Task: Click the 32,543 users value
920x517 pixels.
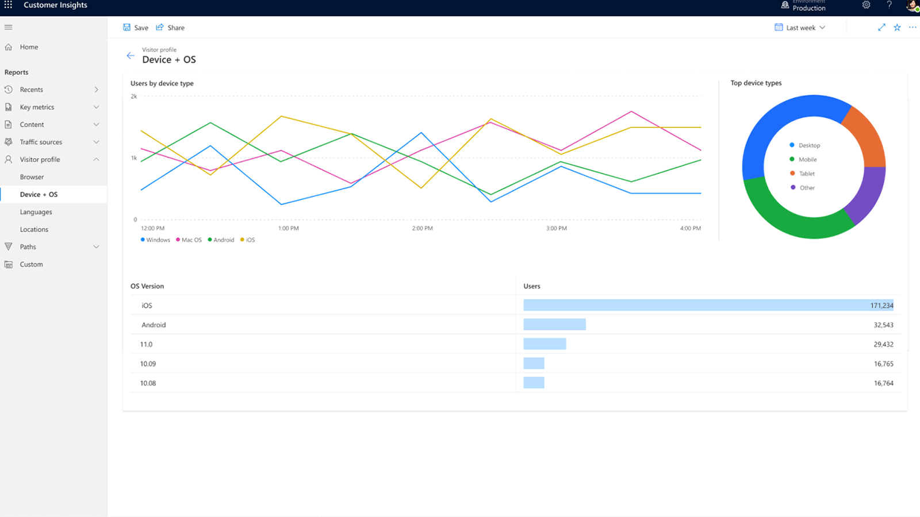Action: [884, 325]
